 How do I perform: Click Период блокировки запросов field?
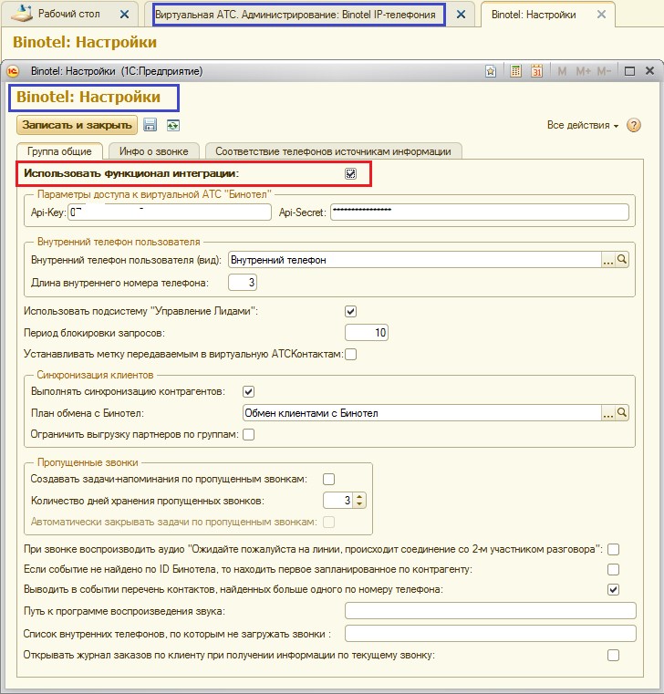[x=366, y=332]
